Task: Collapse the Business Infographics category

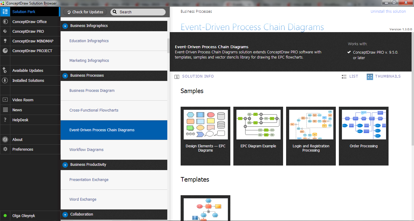Action: (65, 26)
